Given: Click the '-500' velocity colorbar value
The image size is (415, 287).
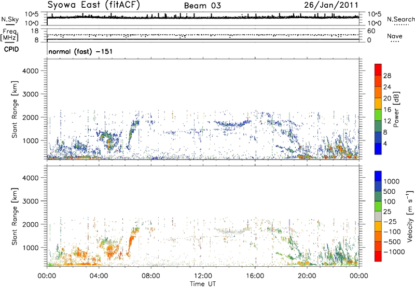Looking at the screenshot, I should 392,242.
